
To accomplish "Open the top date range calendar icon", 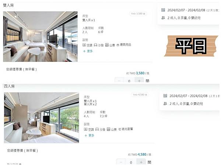I will (163, 10).
